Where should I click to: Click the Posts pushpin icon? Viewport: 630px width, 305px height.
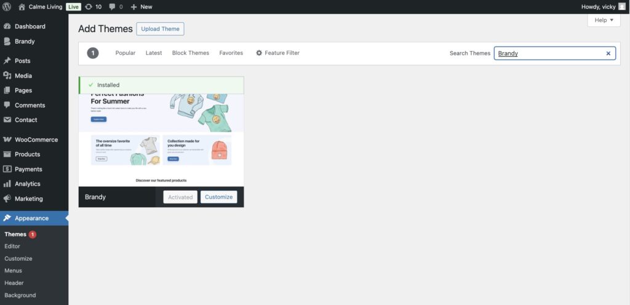pos(7,61)
